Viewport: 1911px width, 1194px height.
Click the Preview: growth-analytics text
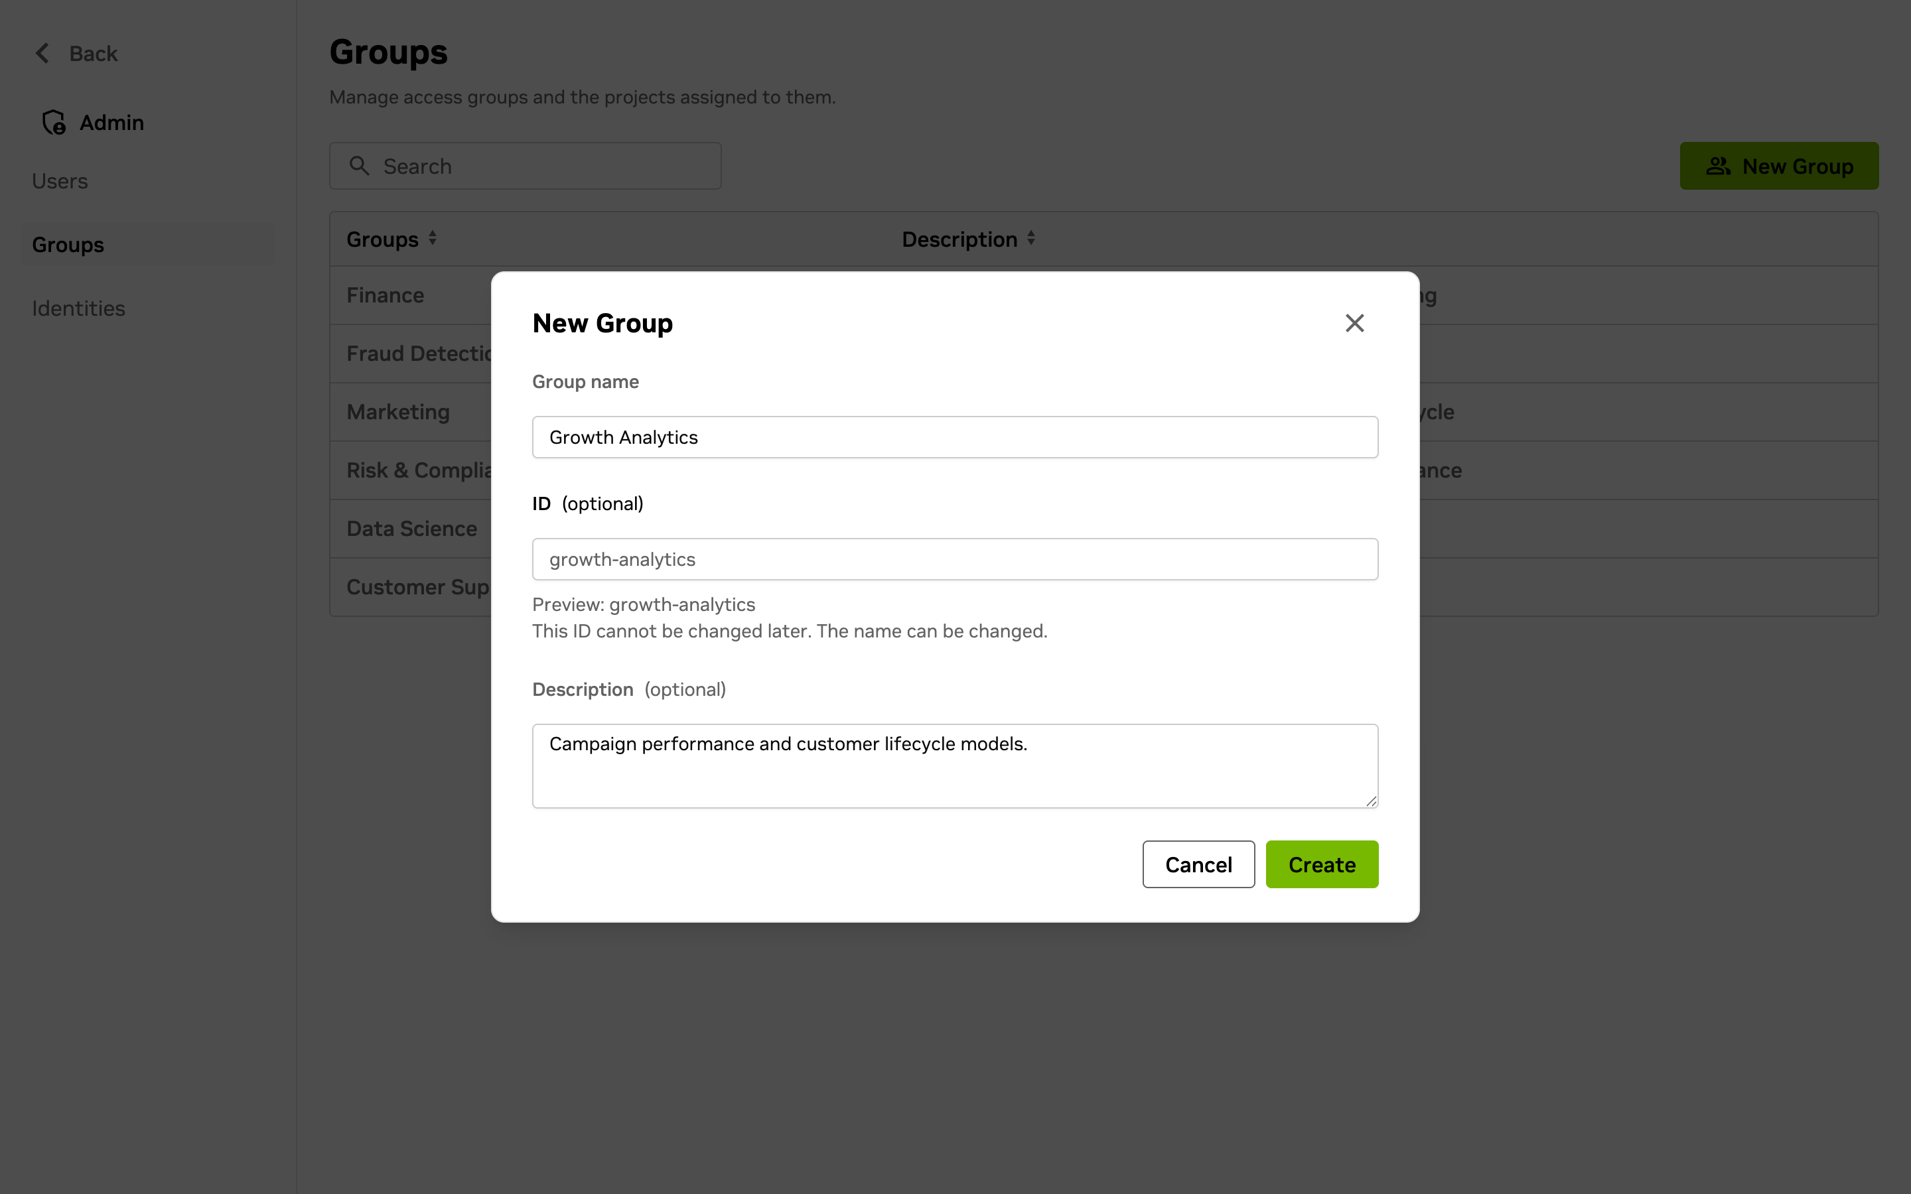[x=644, y=604]
